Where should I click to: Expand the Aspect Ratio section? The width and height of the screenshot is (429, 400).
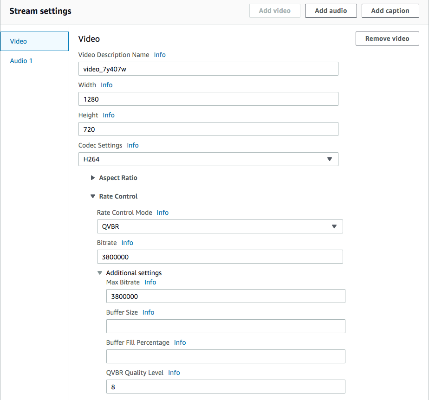[114, 178]
